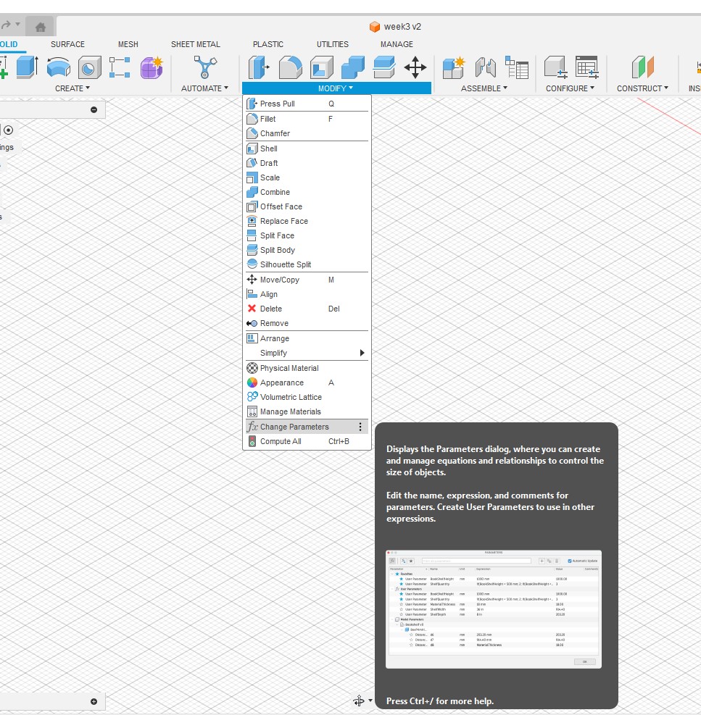Open the Automate tool icon
The height and width of the screenshot is (715, 701).
(205, 67)
